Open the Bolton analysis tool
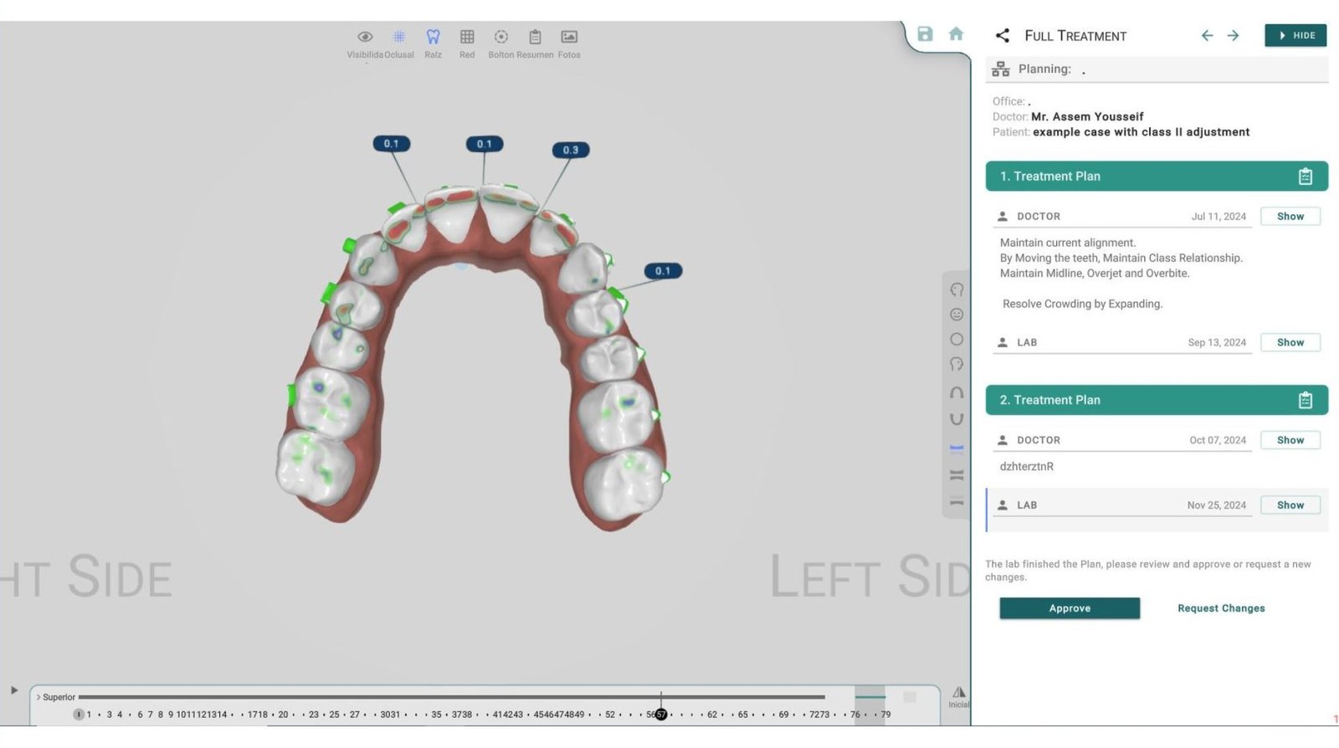The height and width of the screenshot is (748, 1339). pos(500,38)
